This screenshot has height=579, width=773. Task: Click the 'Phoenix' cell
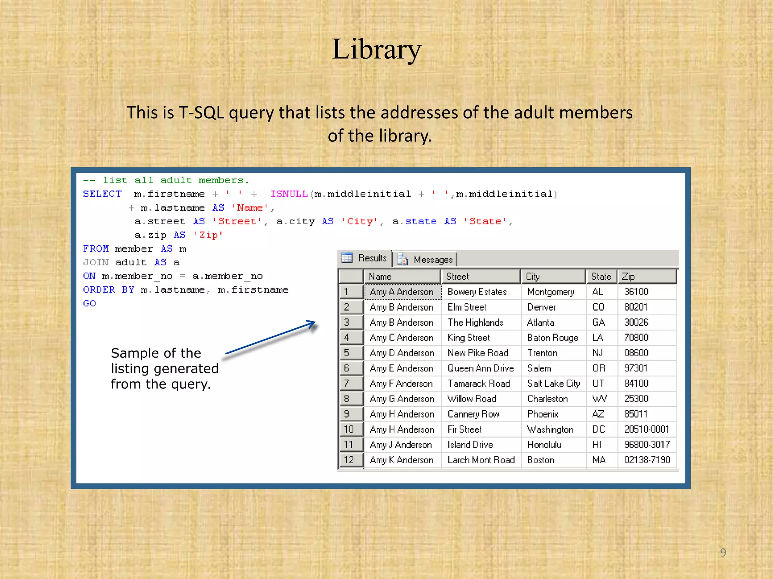pyautogui.click(x=554, y=414)
